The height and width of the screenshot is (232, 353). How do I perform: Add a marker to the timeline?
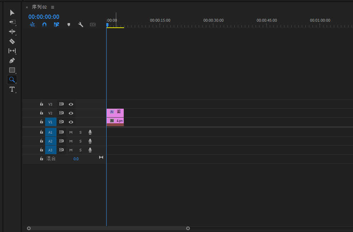(69, 25)
